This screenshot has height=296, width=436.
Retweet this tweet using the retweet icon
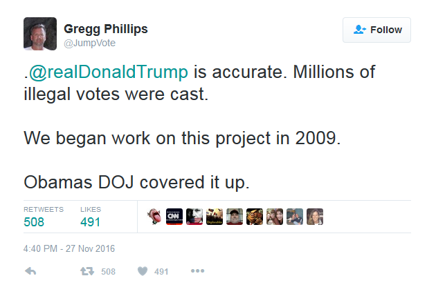click(87, 271)
